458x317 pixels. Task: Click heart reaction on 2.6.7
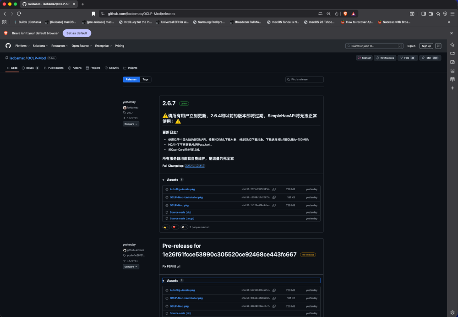tap(175, 227)
